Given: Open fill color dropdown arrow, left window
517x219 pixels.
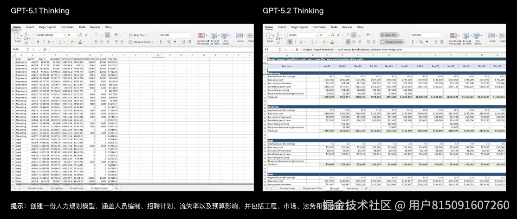Looking at the screenshot, I should [76, 42].
